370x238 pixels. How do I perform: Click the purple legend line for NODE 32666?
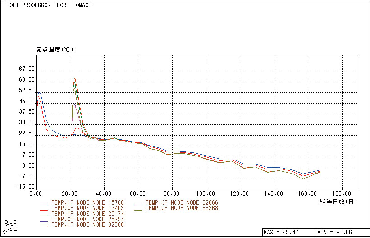[x=138, y=205]
